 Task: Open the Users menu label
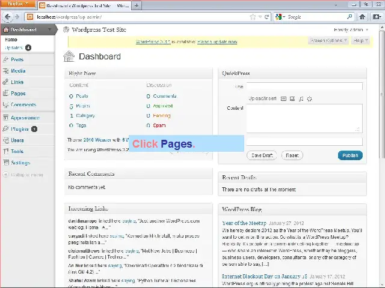[17, 140]
